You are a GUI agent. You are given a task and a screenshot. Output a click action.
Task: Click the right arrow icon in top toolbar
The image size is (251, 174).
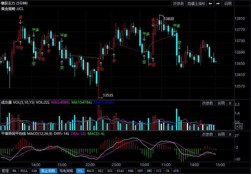tap(218, 4)
